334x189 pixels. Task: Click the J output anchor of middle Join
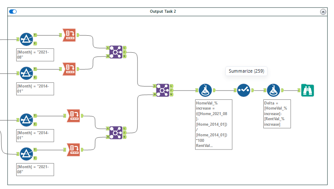(x=171, y=90)
